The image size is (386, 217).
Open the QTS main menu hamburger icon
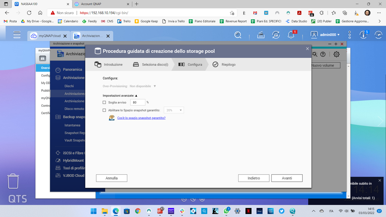click(x=17, y=35)
